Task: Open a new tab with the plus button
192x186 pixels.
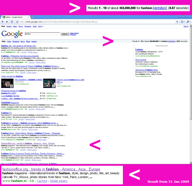Action: [x=33, y=17]
